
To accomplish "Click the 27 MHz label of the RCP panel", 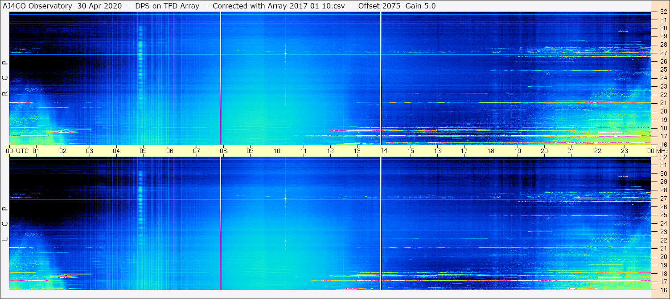I will coord(663,53).
